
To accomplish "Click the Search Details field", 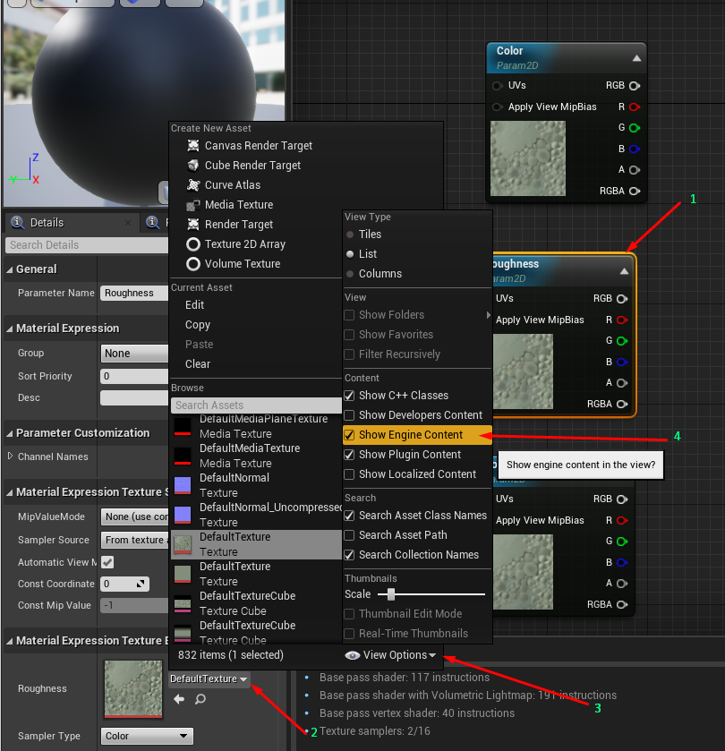I will click(87, 245).
